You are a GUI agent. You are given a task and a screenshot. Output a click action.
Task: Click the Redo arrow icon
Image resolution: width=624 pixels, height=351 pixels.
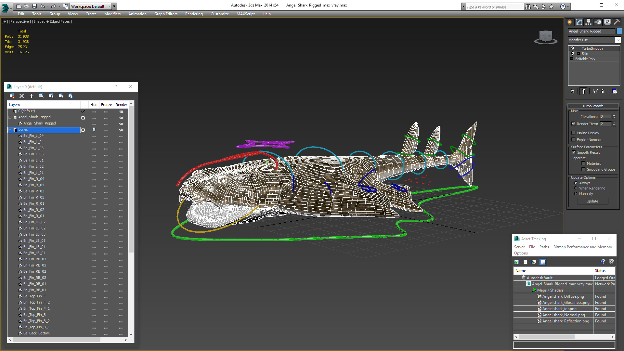coord(54,6)
